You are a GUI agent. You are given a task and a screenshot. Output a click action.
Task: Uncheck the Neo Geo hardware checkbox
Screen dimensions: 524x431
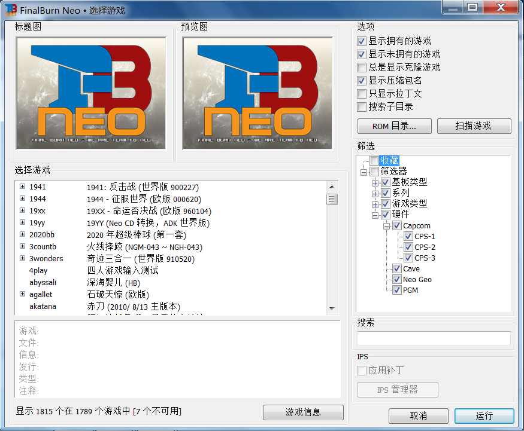396,279
